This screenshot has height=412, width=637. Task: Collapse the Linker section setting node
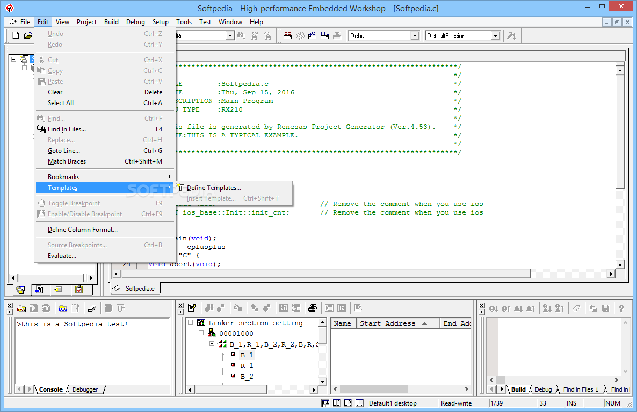point(191,323)
